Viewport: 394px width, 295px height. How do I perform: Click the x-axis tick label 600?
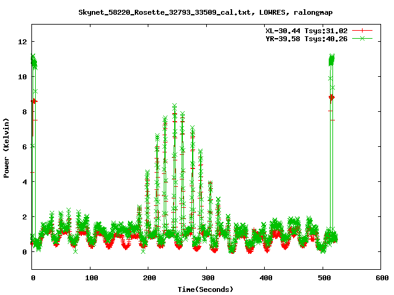click(x=382, y=278)
